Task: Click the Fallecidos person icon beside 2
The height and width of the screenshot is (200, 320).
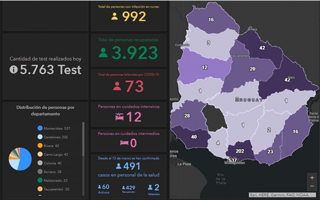Action: pyautogui.click(x=150, y=187)
